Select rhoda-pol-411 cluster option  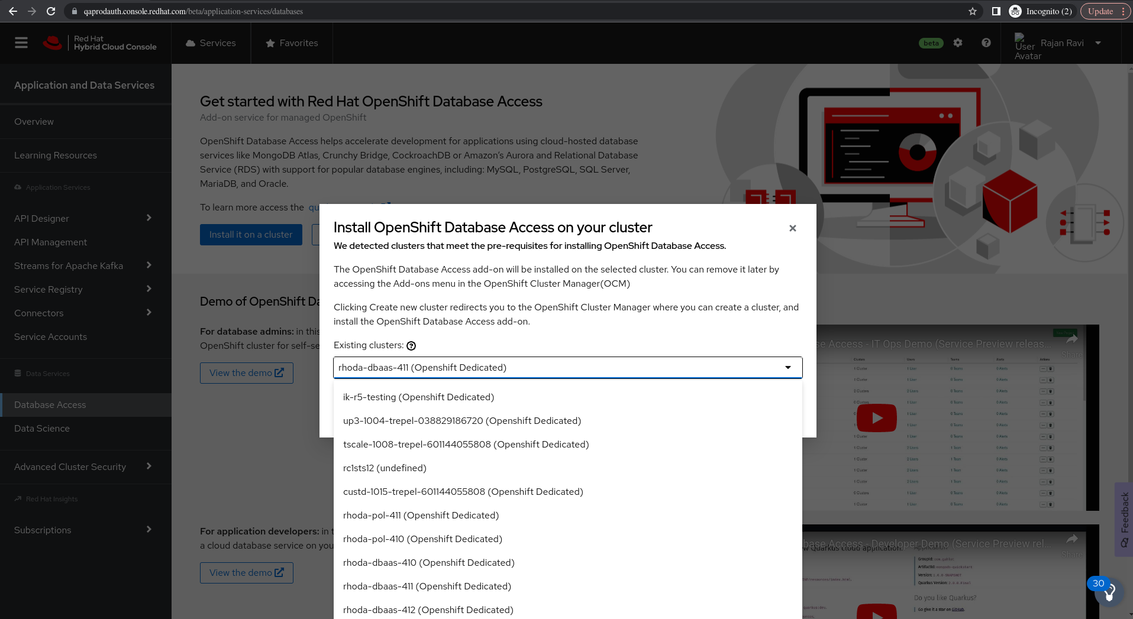pos(568,516)
